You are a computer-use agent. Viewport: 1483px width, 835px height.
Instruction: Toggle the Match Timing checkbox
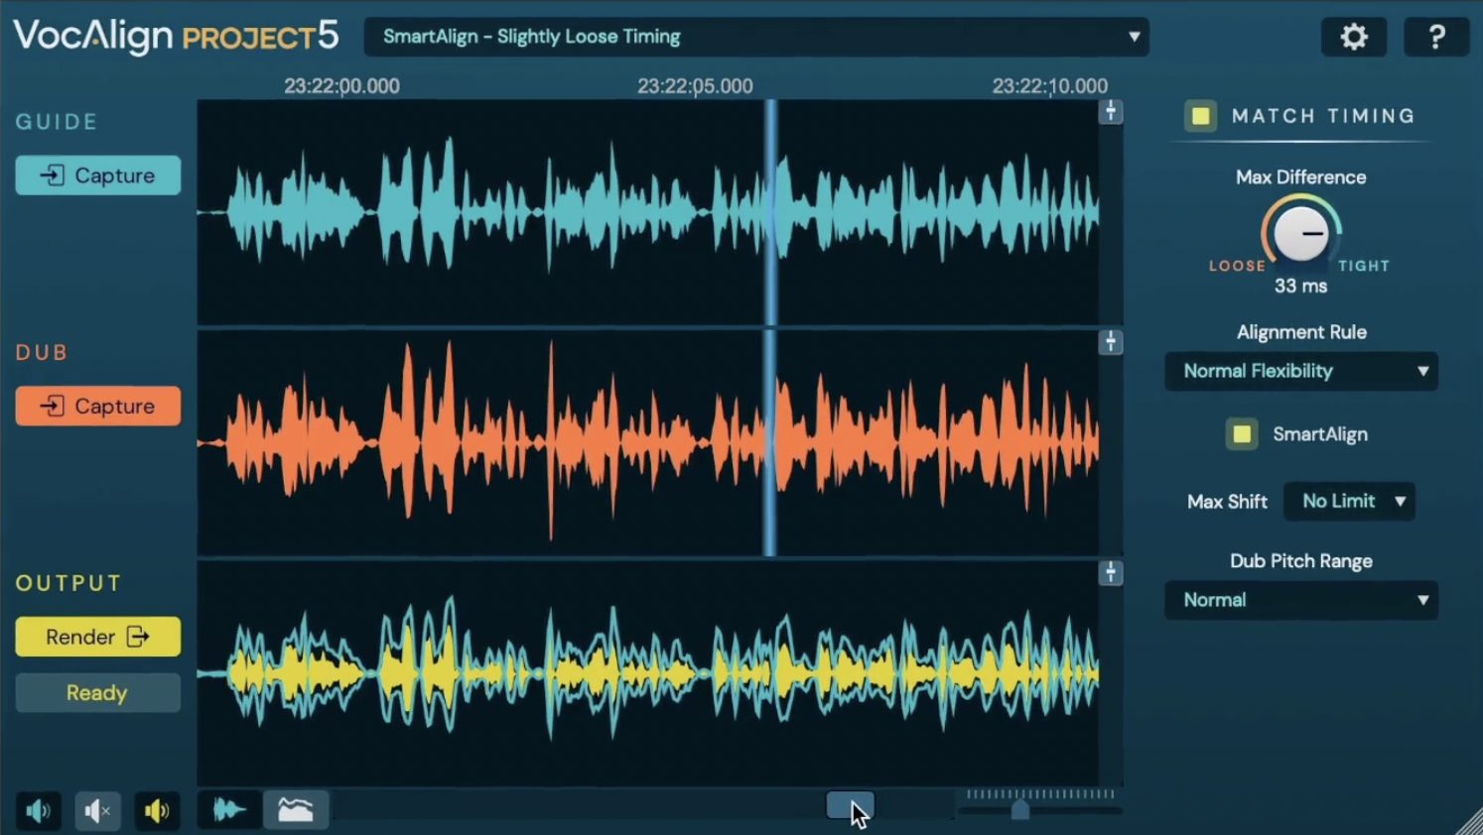(1200, 116)
